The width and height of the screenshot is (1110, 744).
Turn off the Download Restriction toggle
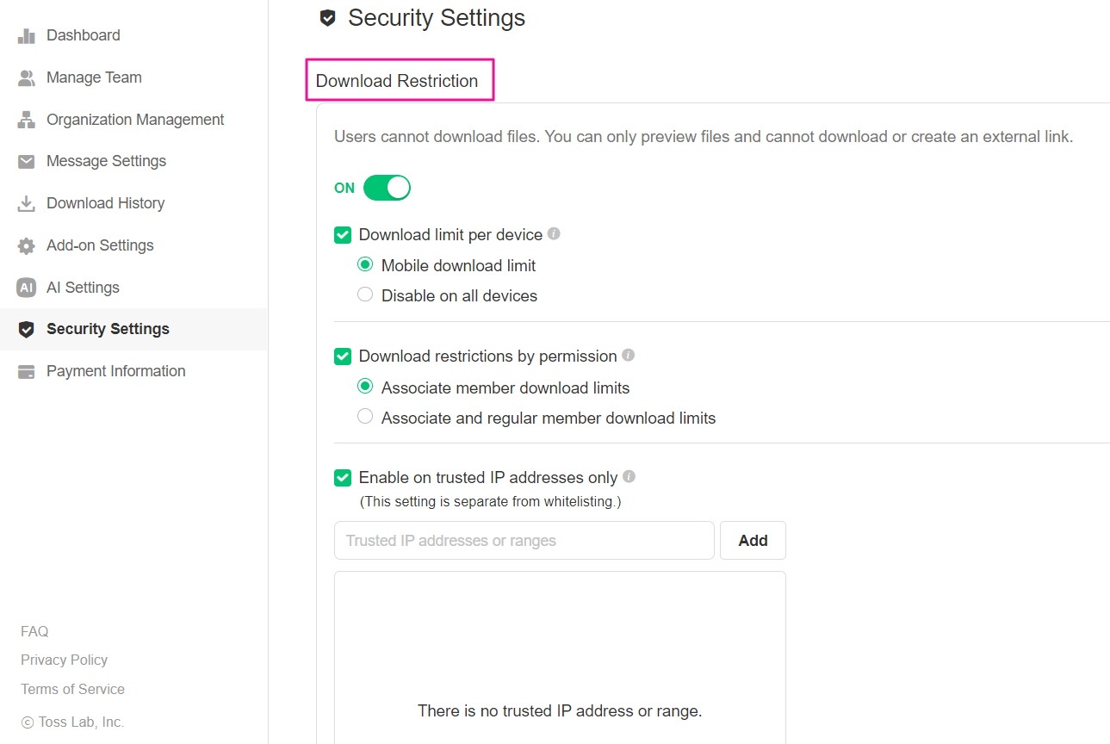click(x=387, y=188)
